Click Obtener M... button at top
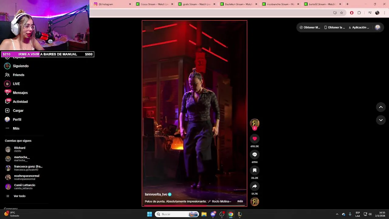Screen dimensions: 389x219 pyautogui.click(x=310, y=27)
